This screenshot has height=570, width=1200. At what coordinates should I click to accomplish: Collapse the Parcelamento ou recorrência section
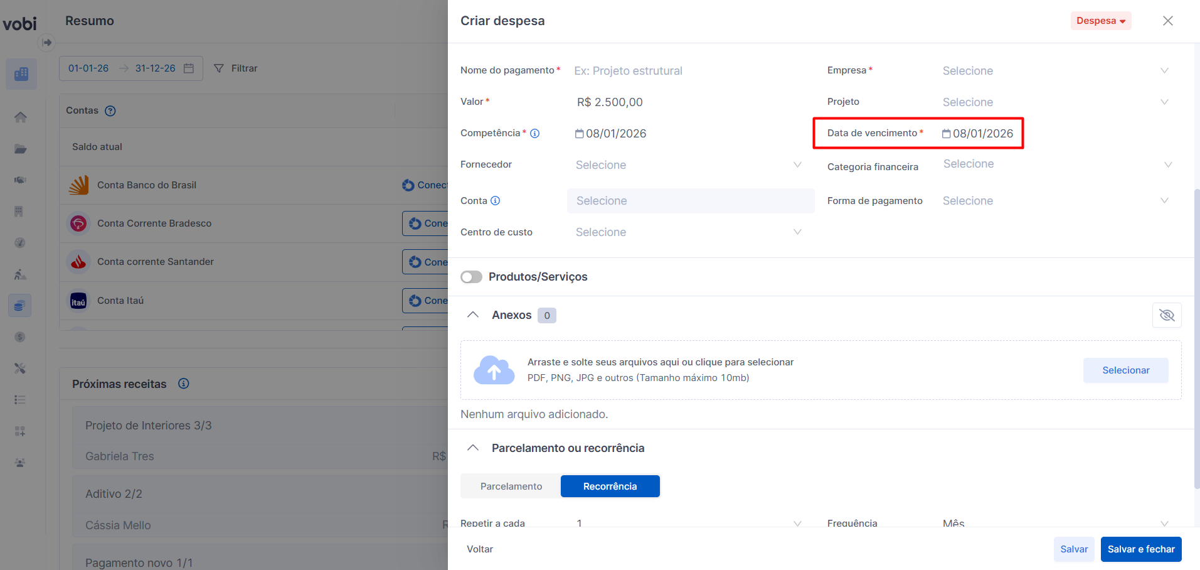[473, 448]
